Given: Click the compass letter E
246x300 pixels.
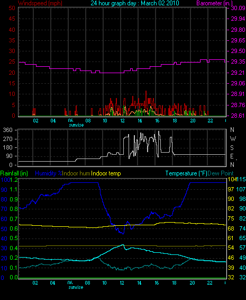Looking at the screenshot, I should click(x=232, y=156).
